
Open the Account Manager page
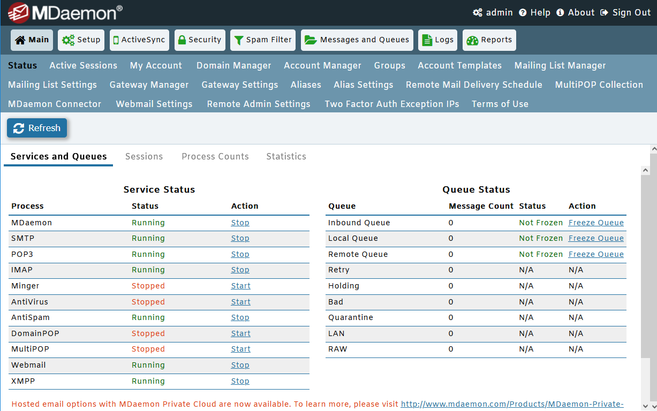pyautogui.click(x=322, y=65)
